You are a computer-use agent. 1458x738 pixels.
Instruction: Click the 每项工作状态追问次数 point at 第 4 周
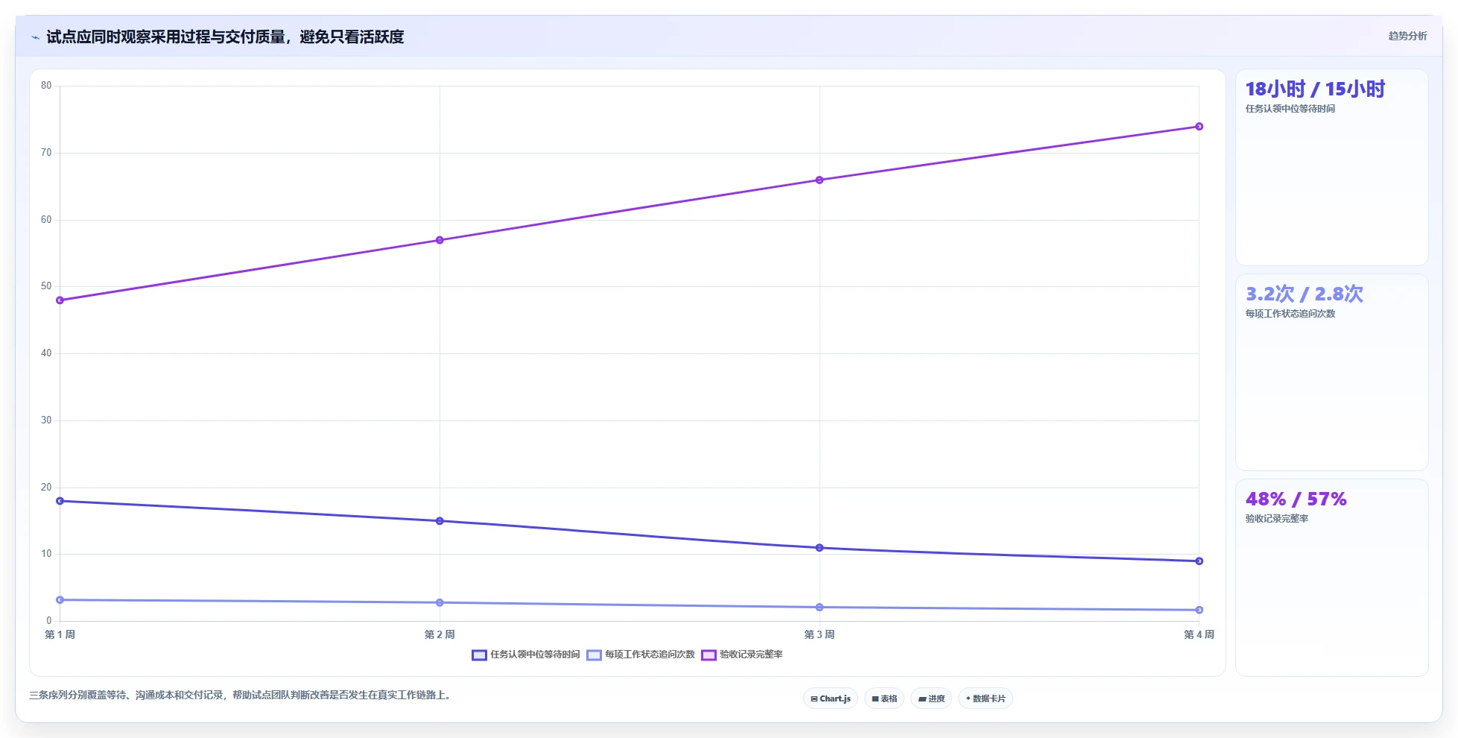pyautogui.click(x=1199, y=610)
